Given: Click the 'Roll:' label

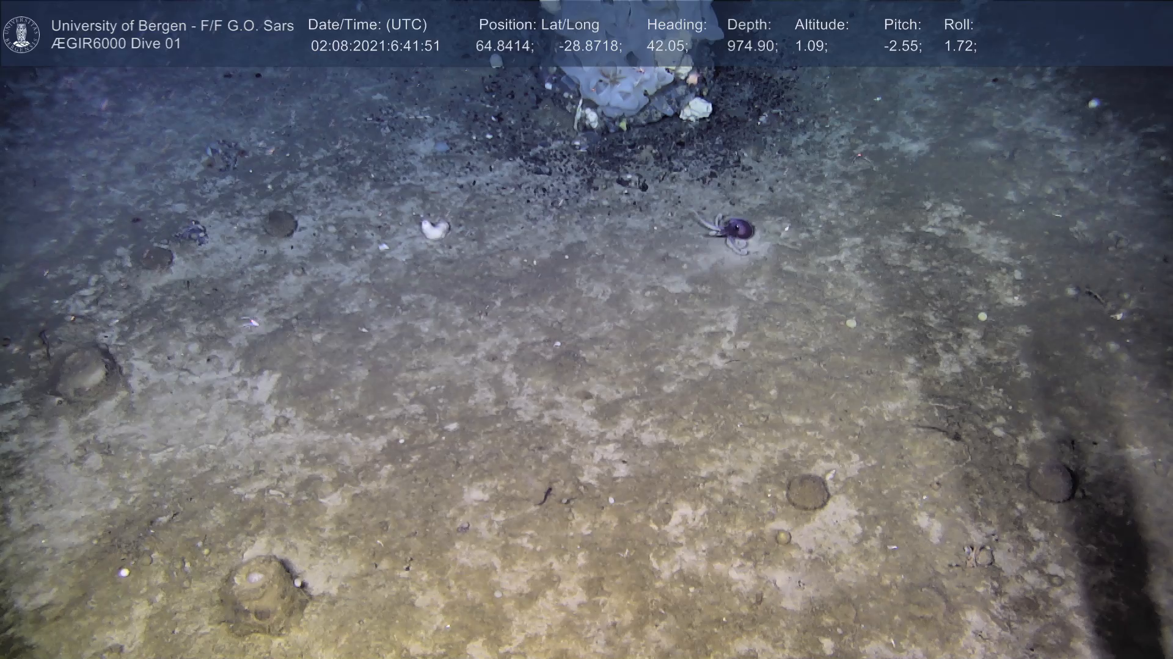Looking at the screenshot, I should click(959, 25).
